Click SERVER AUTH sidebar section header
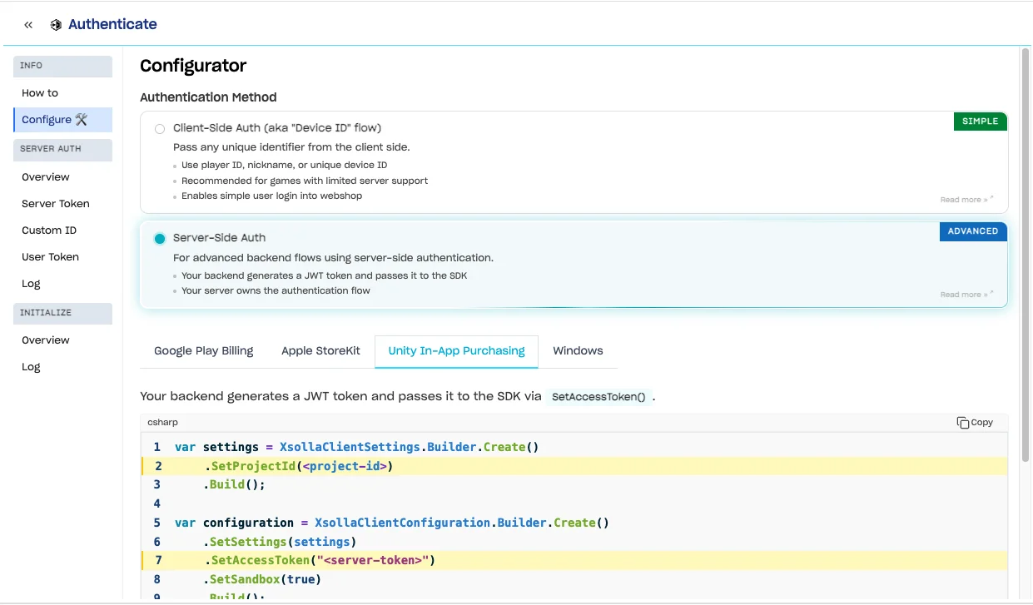This screenshot has height=605, width=1033. coord(63,149)
